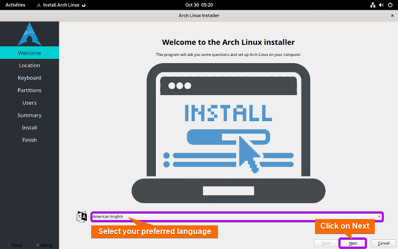Select the Partitions step in sidebar
This screenshot has width=398, height=249.
coord(29,90)
